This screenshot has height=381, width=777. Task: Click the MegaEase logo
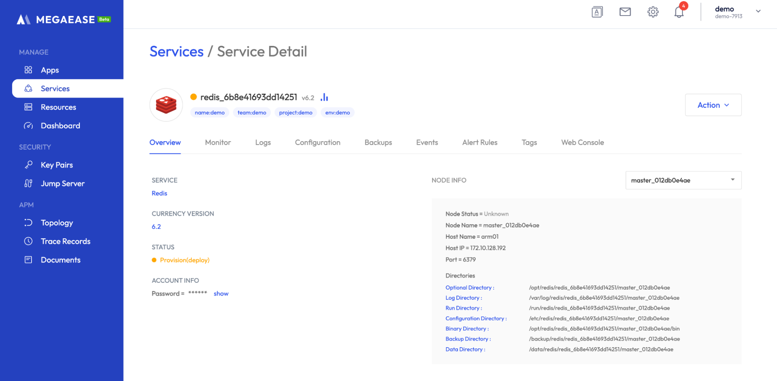pyautogui.click(x=64, y=19)
